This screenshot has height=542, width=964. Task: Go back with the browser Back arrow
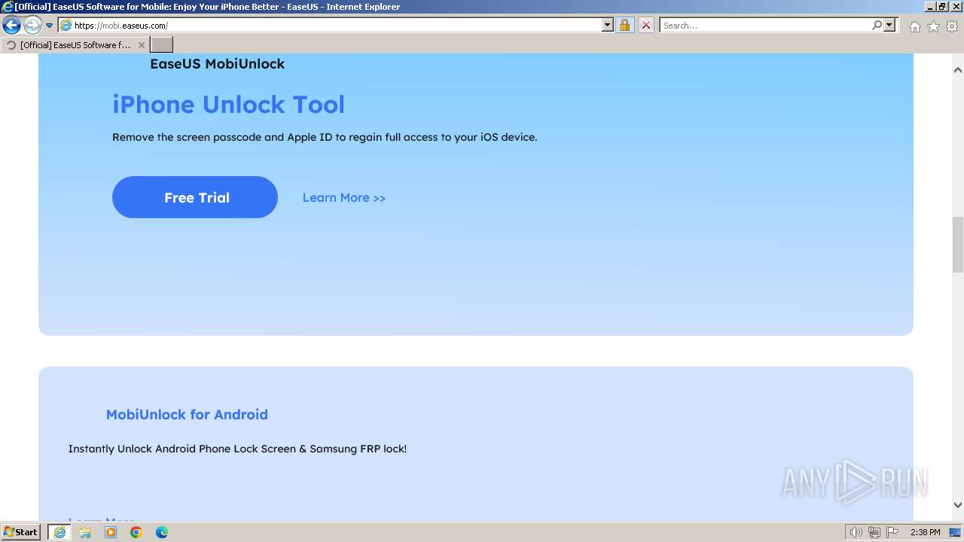click(11, 26)
